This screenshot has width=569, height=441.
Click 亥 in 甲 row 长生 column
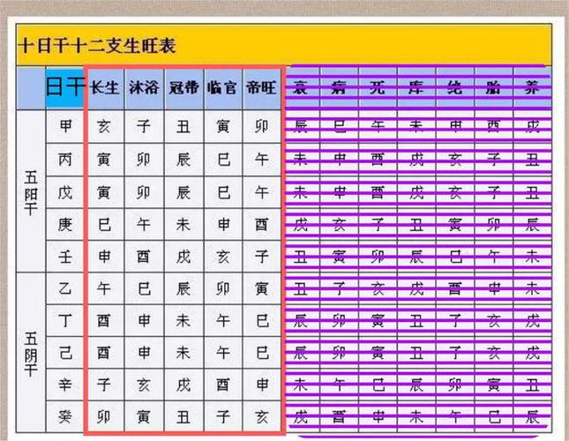104,126
